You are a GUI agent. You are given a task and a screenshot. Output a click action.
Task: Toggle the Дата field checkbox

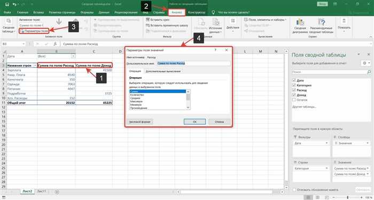(x=294, y=81)
